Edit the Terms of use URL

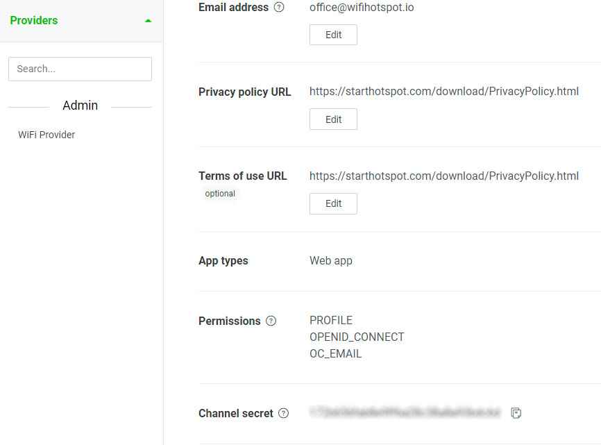tap(333, 203)
